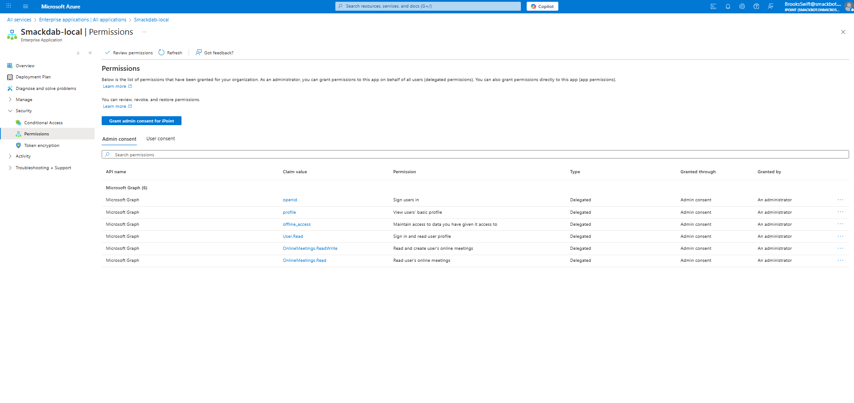Open Conditional Access in sidebar
The image size is (854, 403).
click(43, 123)
